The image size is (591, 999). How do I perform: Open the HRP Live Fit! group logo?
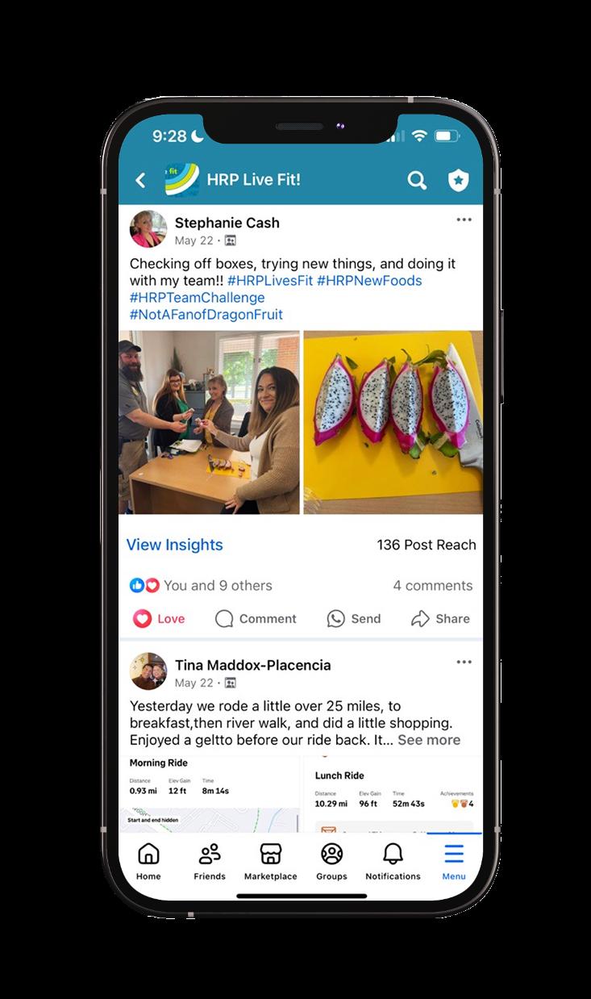(x=182, y=180)
